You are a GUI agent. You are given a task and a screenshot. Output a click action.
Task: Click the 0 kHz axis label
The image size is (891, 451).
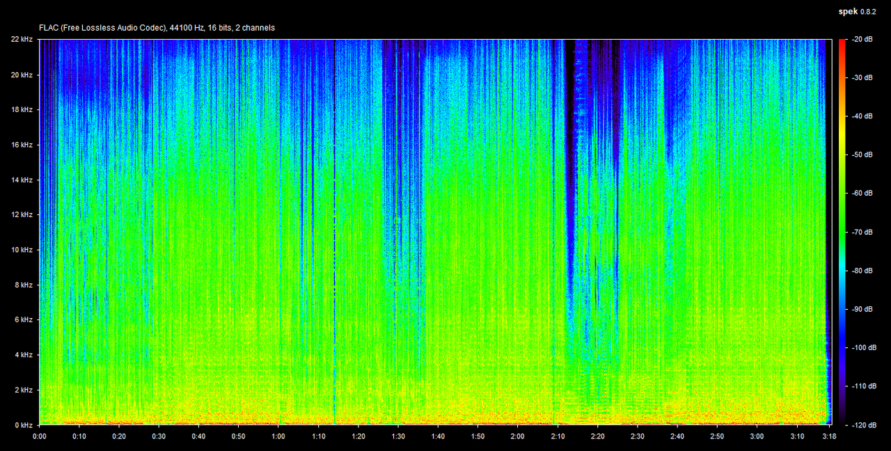(24, 425)
